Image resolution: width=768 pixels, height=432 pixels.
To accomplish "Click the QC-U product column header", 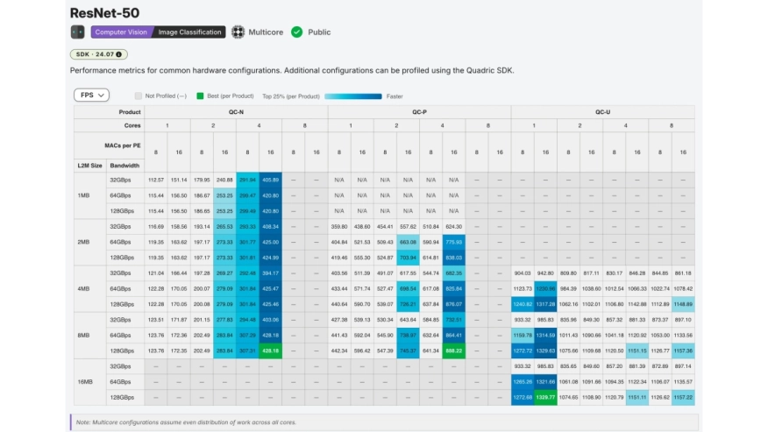I will tap(603, 112).
